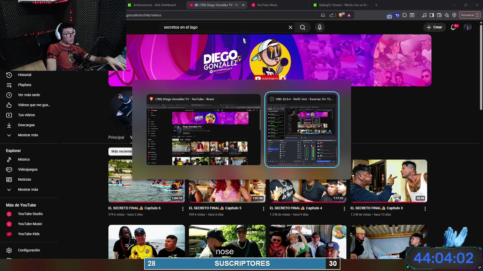Image resolution: width=483 pixels, height=271 pixels.
Task: Open Música in Explorar section
Action: 23,160
